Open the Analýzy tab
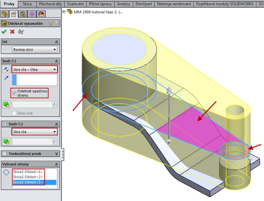 pyautogui.click(x=124, y=4)
